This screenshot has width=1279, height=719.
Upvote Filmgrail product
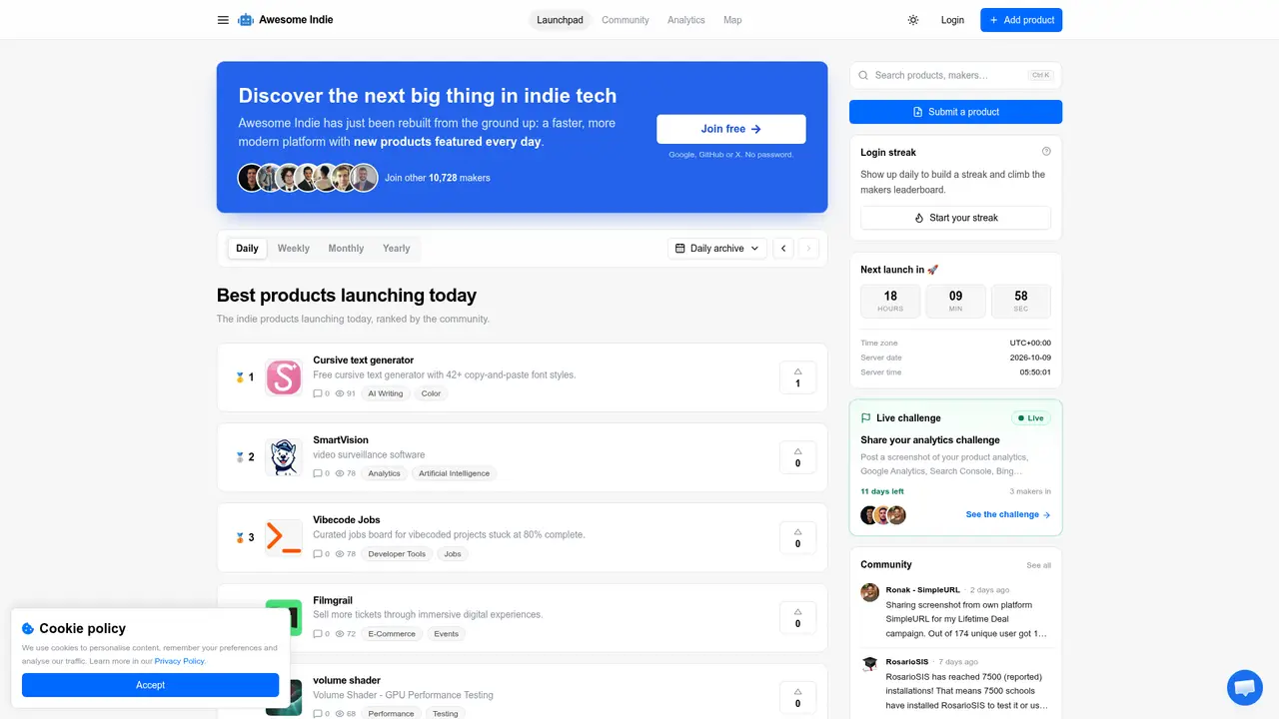click(797, 617)
